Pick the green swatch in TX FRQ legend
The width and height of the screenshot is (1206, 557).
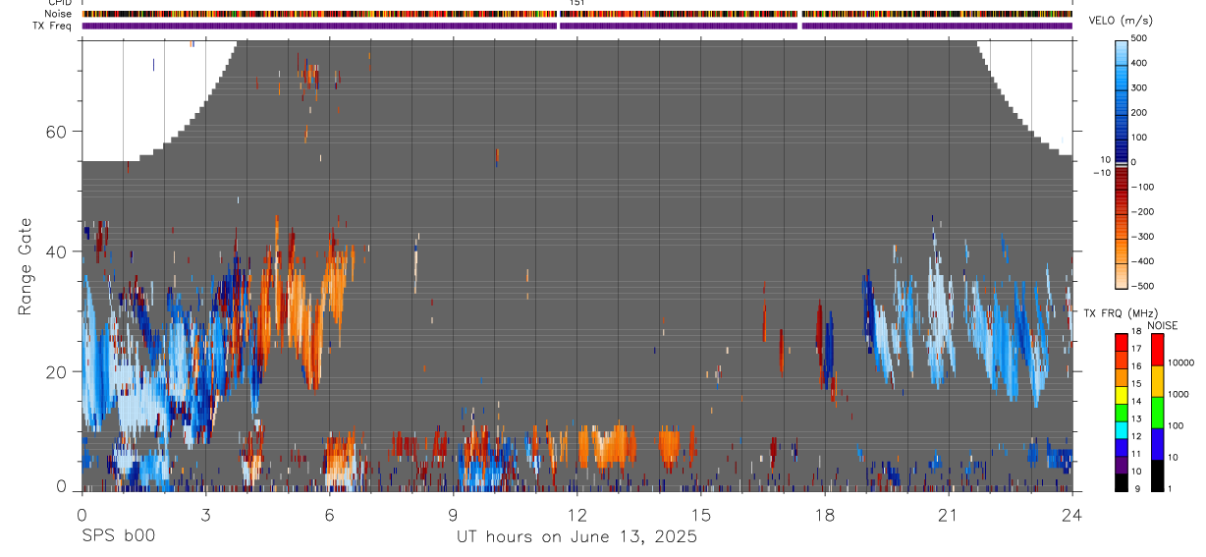(1121, 411)
